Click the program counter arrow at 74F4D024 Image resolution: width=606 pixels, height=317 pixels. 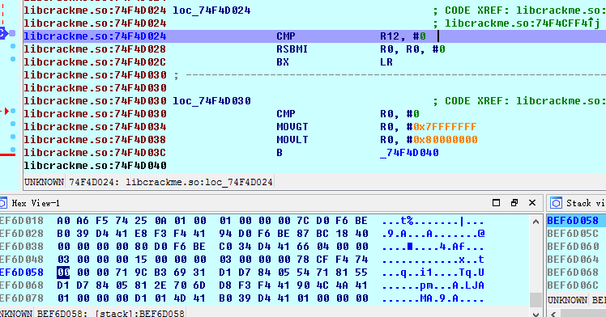pos(3,33)
